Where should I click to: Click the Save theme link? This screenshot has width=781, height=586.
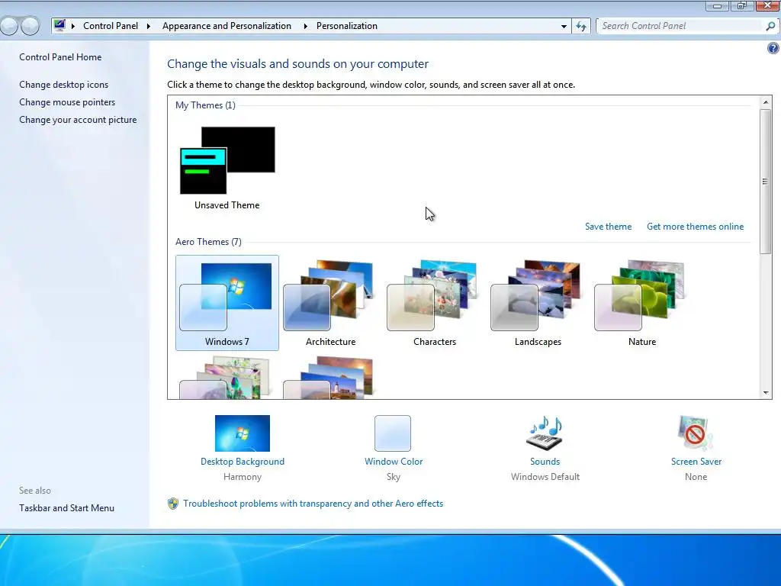[608, 226]
